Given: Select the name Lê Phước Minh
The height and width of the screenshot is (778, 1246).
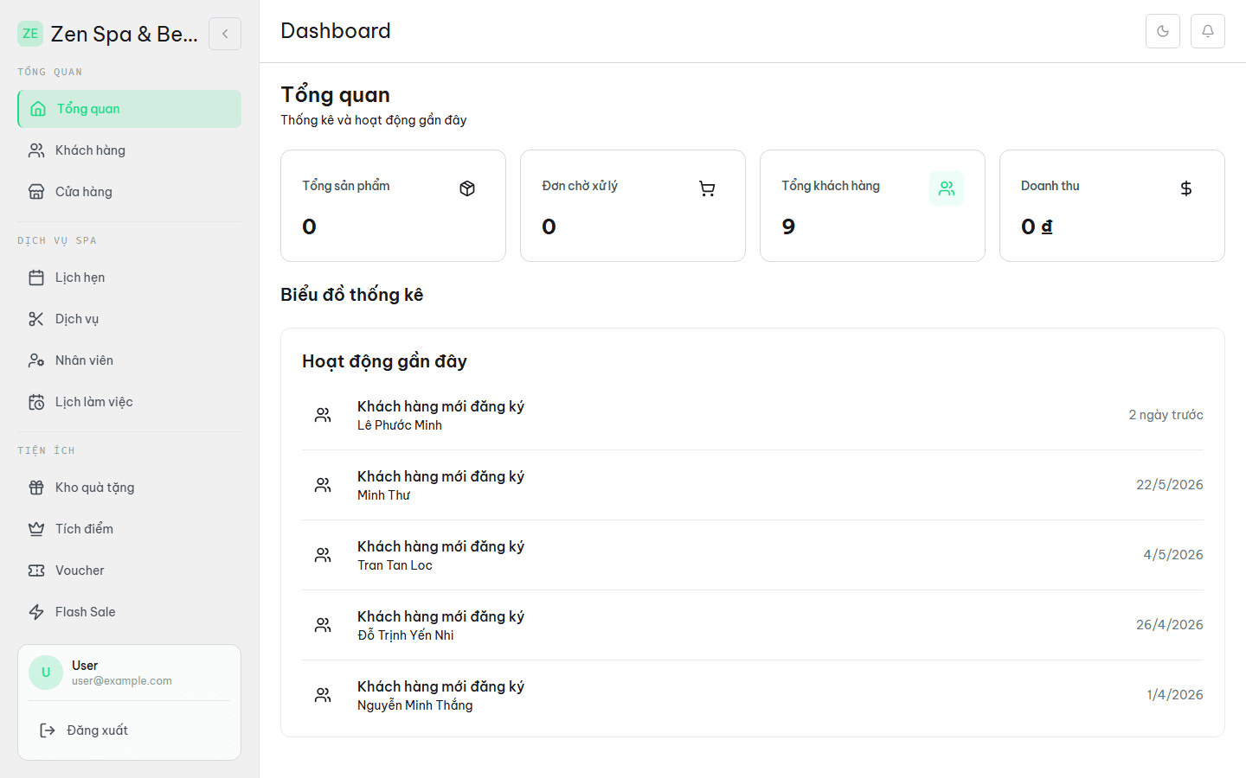Looking at the screenshot, I should pyautogui.click(x=400, y=425).
